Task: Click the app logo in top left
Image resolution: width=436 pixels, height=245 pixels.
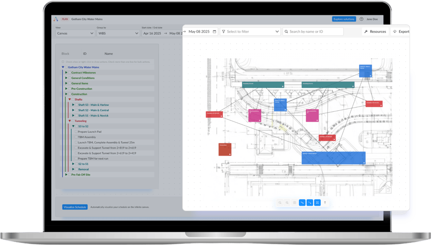Action: point(56,19)
